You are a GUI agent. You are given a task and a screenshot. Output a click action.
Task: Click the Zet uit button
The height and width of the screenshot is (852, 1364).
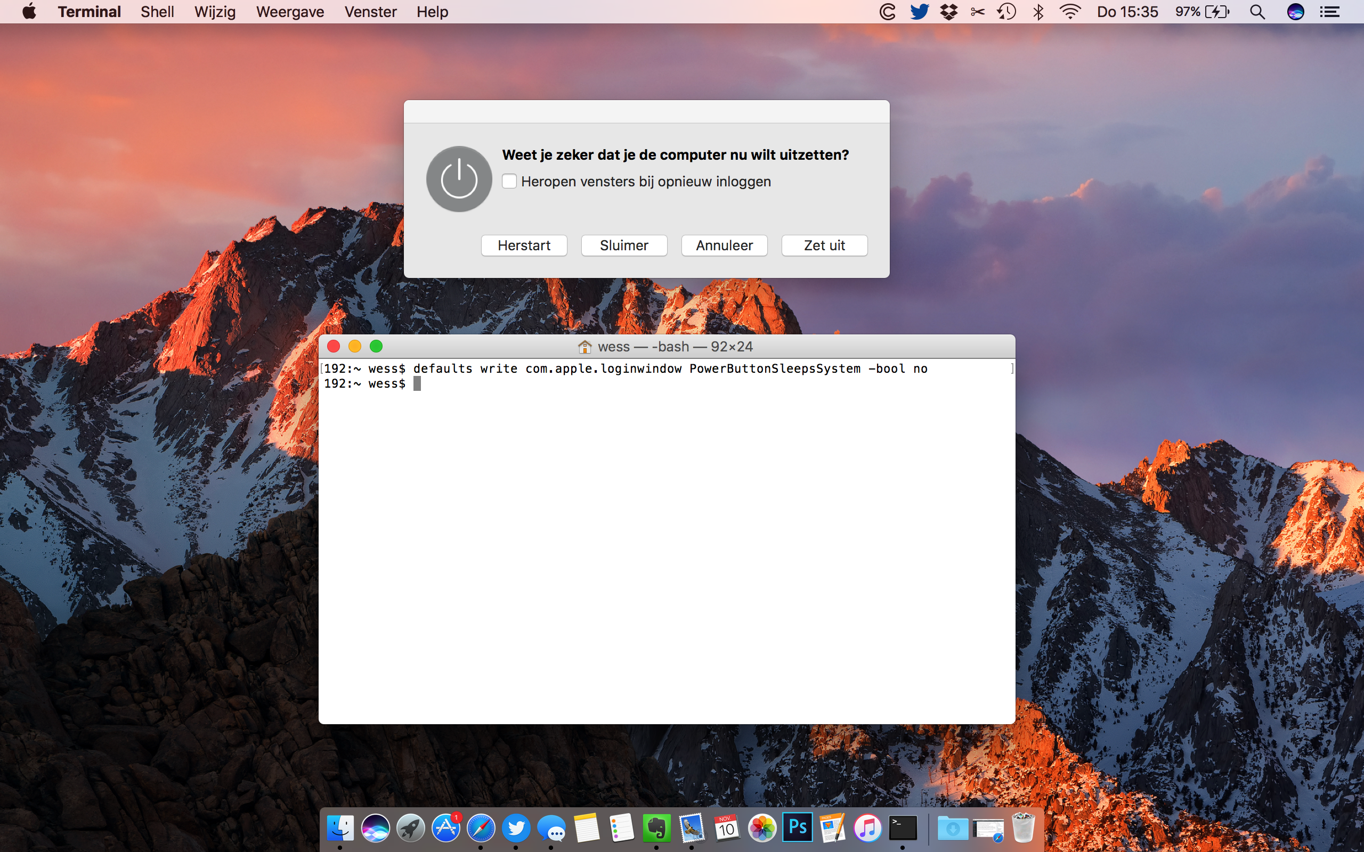(824, 245)
